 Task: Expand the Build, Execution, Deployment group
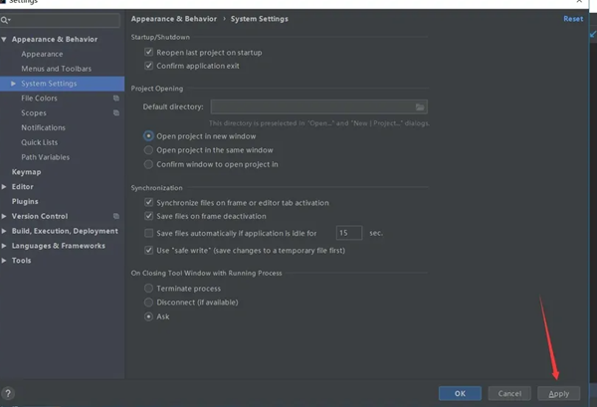(5, 231)
